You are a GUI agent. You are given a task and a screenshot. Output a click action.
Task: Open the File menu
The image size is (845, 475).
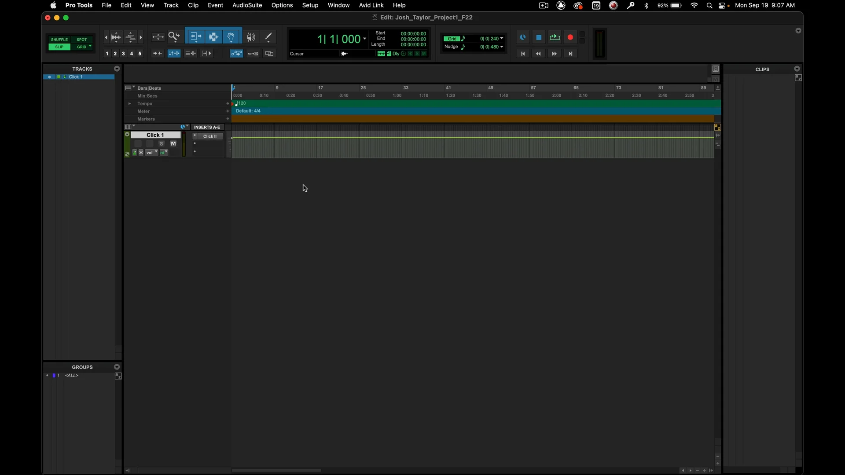pyautogui.click(x=107, y=5)
